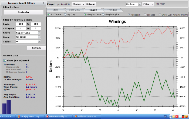Click the maximum # Players field
The height and width of the screenshot is (119, 189).
coord(36,28)
